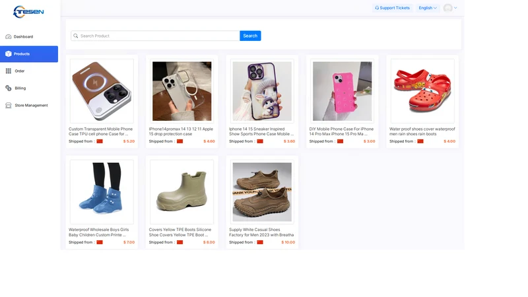
Task: Open Water proof shoes cover title
Action: coord(422,131)
